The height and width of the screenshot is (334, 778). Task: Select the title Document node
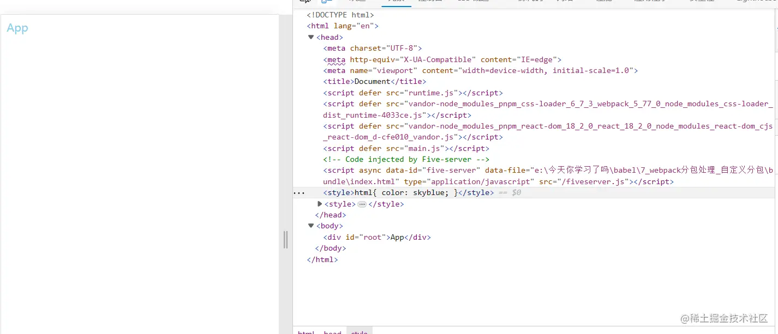tap(375, 82)
